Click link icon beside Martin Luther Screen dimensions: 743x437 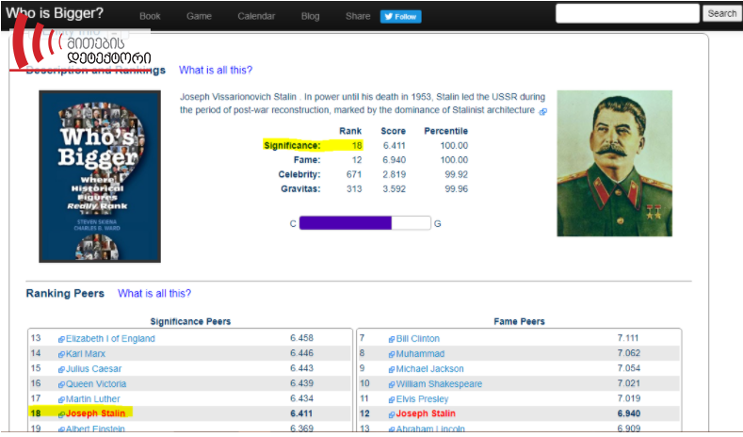click(61, 400)
